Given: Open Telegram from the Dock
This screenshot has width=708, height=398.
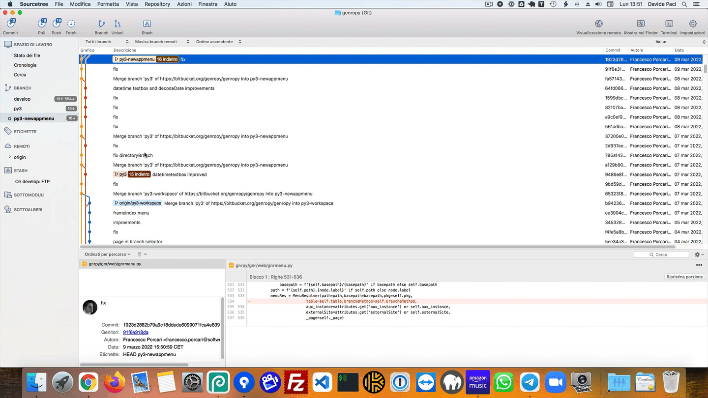Looking at the screenshot, I should (530, 382).
